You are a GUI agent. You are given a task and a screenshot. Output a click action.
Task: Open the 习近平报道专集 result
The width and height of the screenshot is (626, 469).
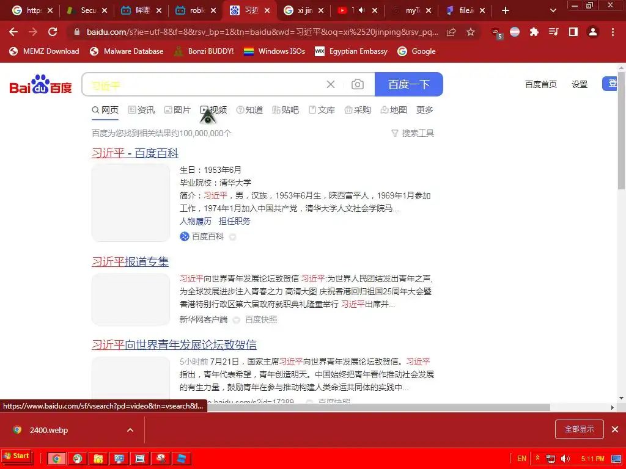coord(130,261)
